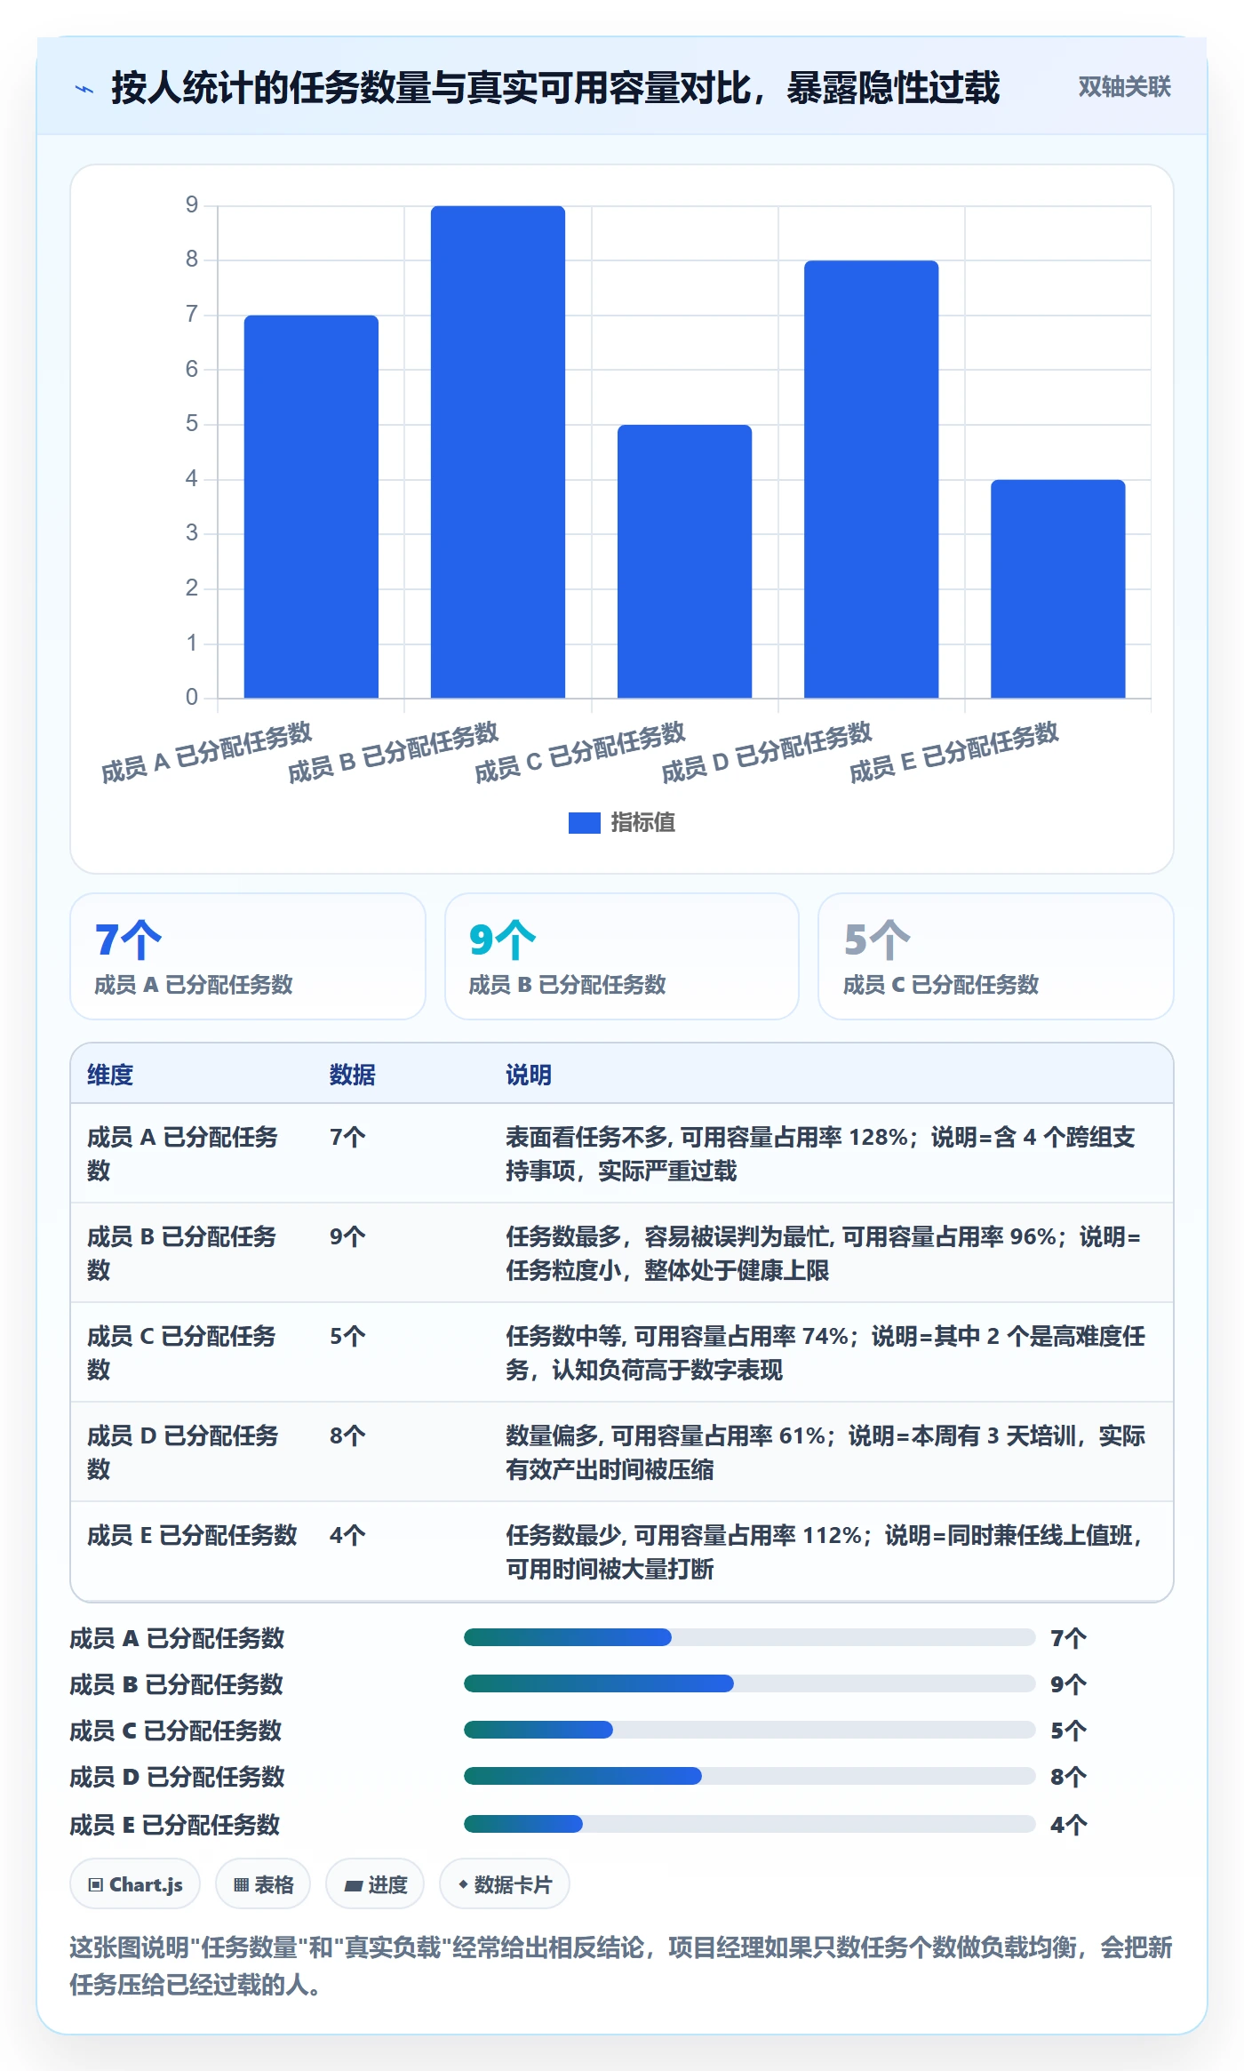Click the 成员 D progress bar
Viewport: 1244px width, 2071px height.
[749, 1776]
